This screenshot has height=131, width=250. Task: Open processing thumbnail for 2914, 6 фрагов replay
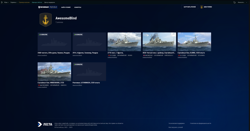coord(89,42)
